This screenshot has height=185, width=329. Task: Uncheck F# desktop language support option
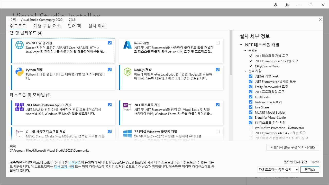[x=251, y=123]
